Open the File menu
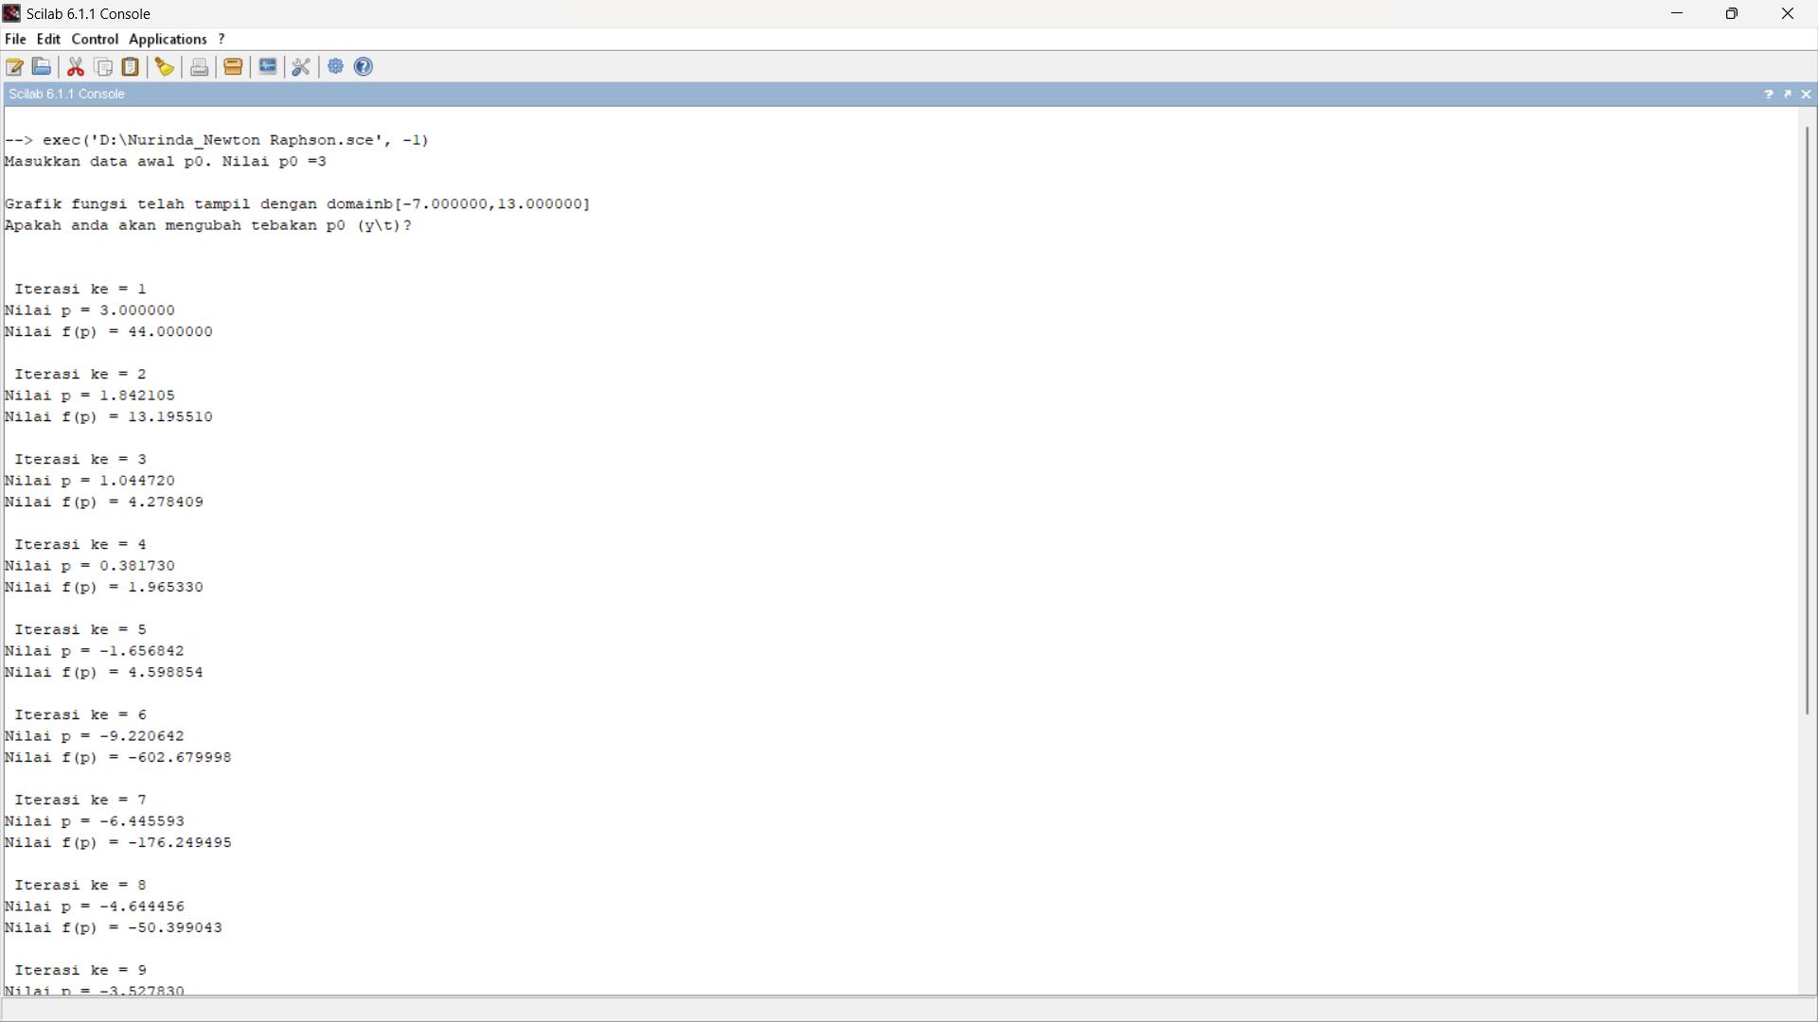 coord(16,40)
